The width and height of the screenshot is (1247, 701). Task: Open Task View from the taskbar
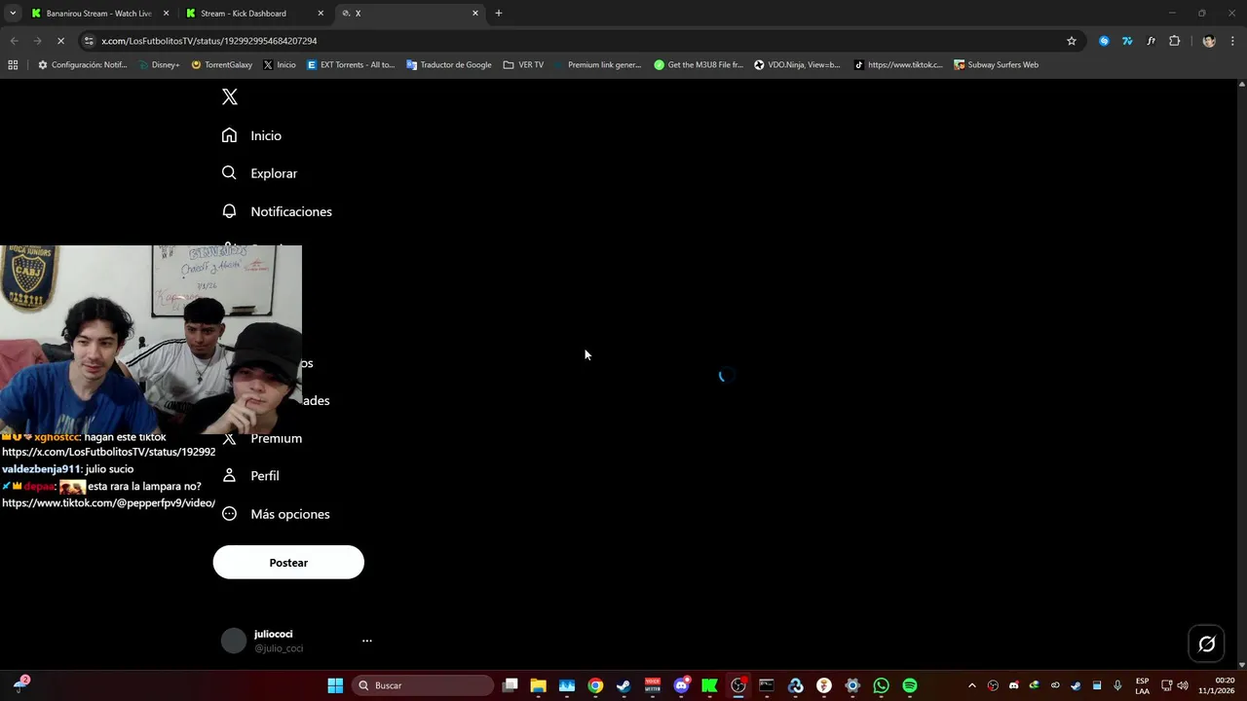click(510, 685)
